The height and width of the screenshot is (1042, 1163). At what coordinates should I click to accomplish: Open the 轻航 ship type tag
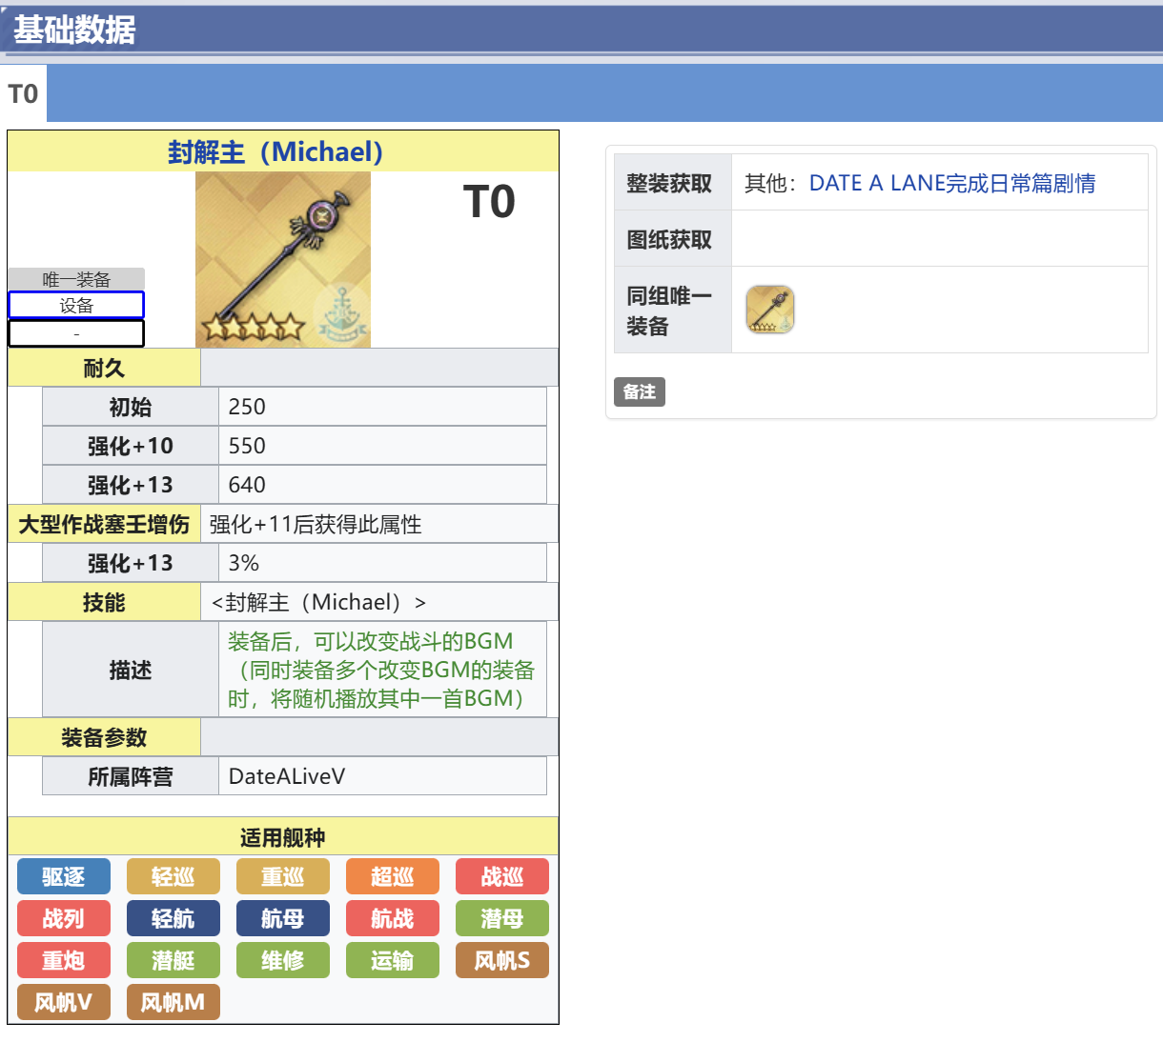173,919
